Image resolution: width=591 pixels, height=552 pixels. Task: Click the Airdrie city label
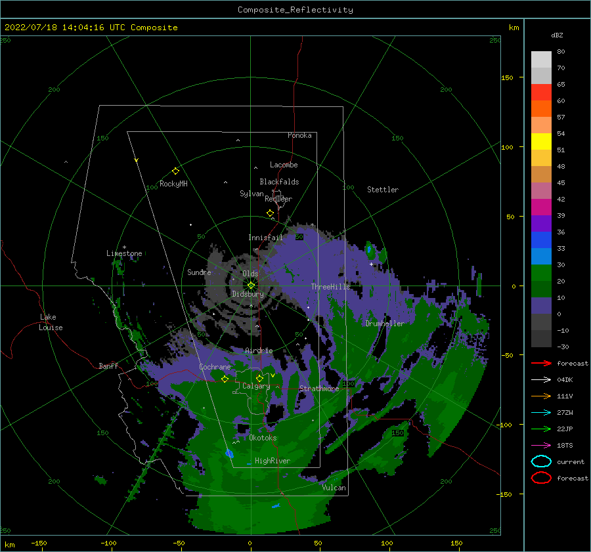click(x=259, y=350)
